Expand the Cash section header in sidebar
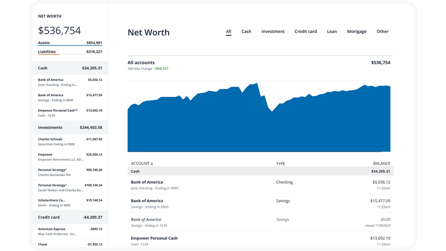446x251 pixels. pyautogui.click(x=70, y=68)
